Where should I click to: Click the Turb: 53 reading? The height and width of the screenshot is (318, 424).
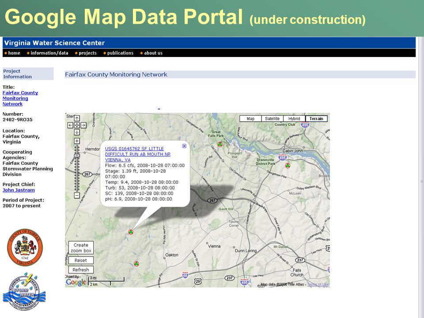pyautogui.click(x=140, y=188)
